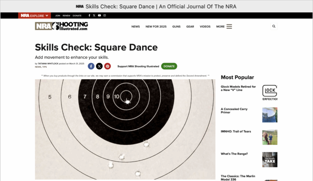Open the search magnifier icon
This screenshot has width=313, height=181.
274,27
